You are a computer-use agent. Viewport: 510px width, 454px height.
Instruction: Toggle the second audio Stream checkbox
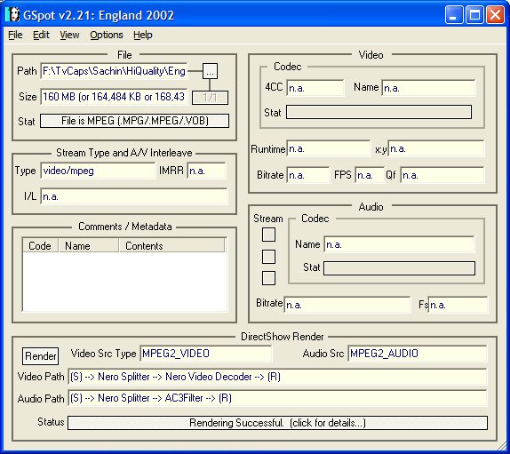[x=268, y=257]
